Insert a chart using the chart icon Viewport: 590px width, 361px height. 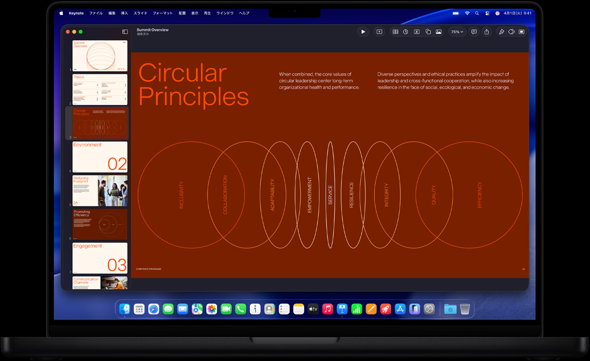tap(406, 31)
